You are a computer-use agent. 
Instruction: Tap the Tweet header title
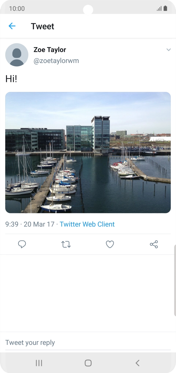(42, 26)
